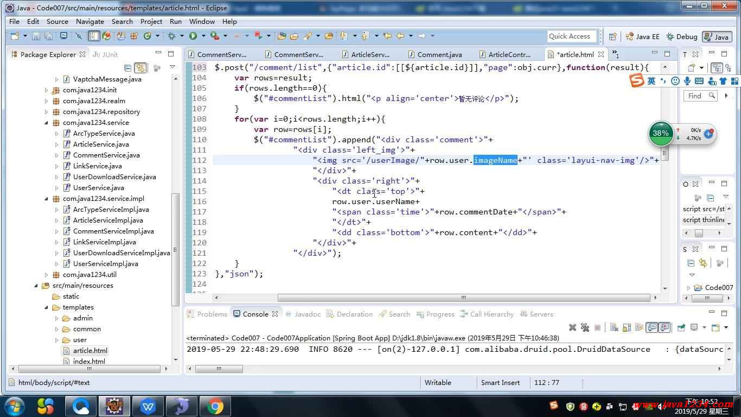Expand the com.java1234.init package
741x417 pixels.
tap(47, 90)
